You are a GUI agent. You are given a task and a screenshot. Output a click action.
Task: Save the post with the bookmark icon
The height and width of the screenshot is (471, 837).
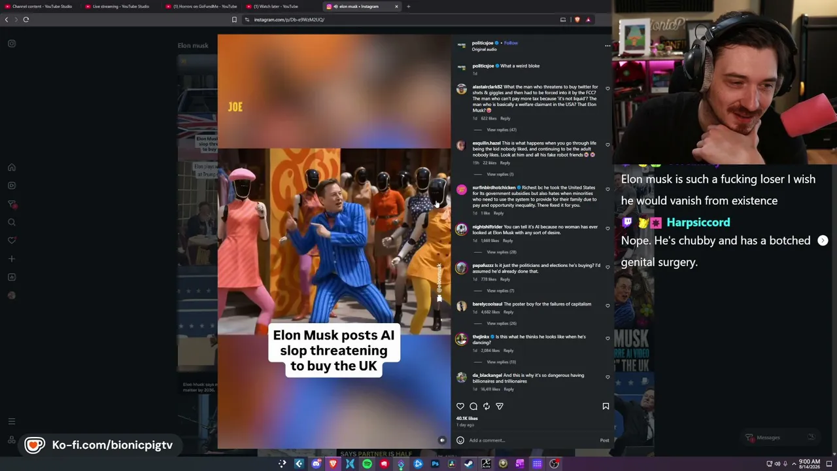(x=606, y=406)
